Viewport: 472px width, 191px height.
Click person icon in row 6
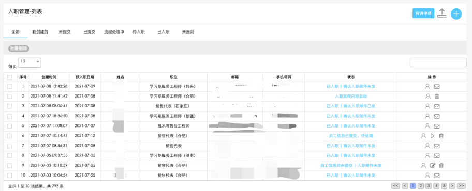(x=423, y=136)
